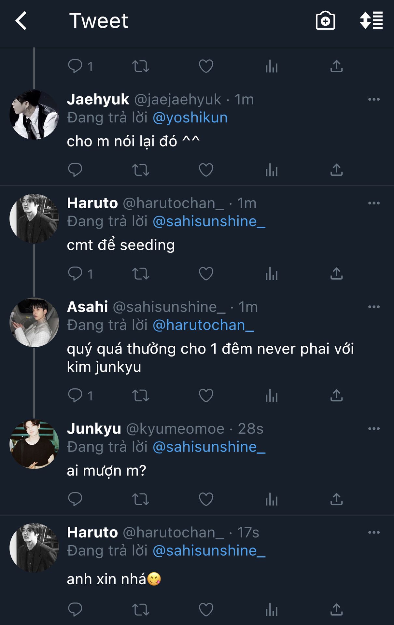Like Asahi's tweet about kim junkyu
The height and width of the screenshot is (625, 394).
click(206, 396)
